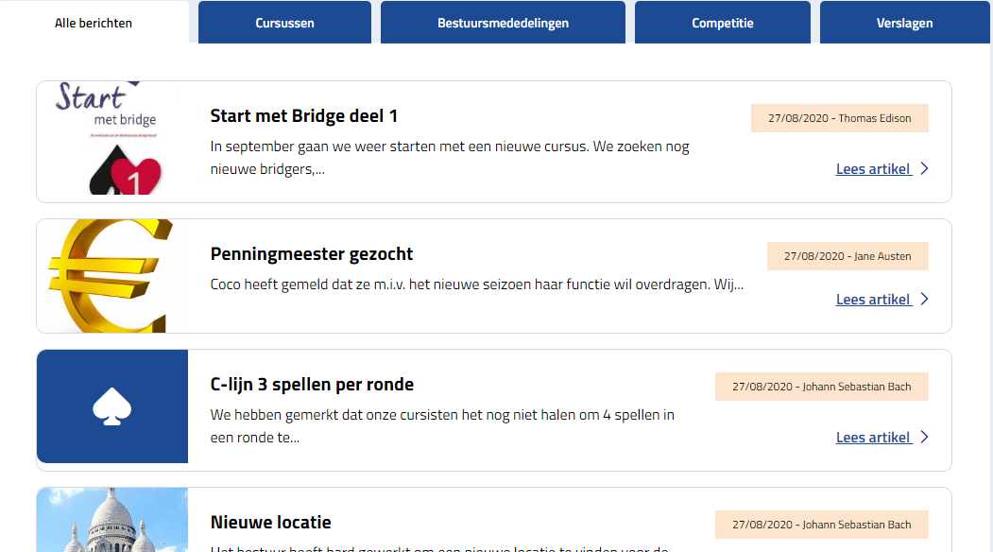Click the C-lijn 3 spellen per ronde title

pyautogui.click(x=312, y=385)
